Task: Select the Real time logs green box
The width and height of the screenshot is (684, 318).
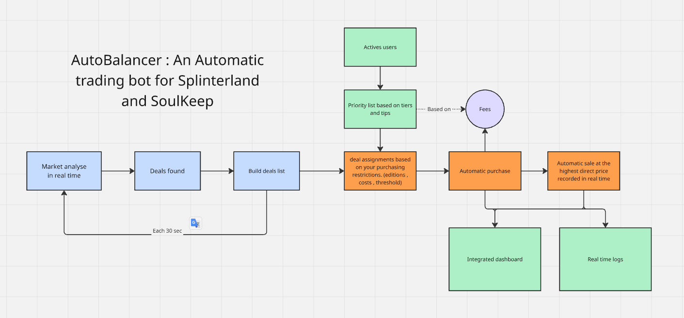Action: pos(605,259)
